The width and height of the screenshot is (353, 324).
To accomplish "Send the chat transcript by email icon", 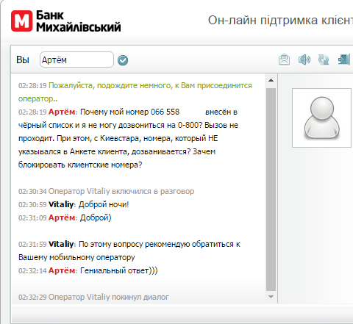I will [x=284, y=60].
